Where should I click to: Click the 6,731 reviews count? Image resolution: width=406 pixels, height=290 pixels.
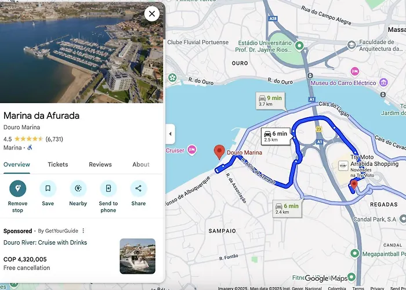[x=54, y=139]
